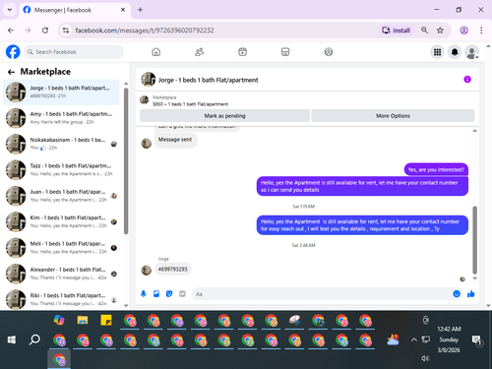Open Tazz conversation in the list
The image size is (492, 369).
[61, 169]
